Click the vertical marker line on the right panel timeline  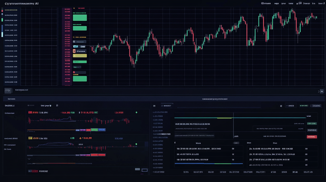pos(233,125)
